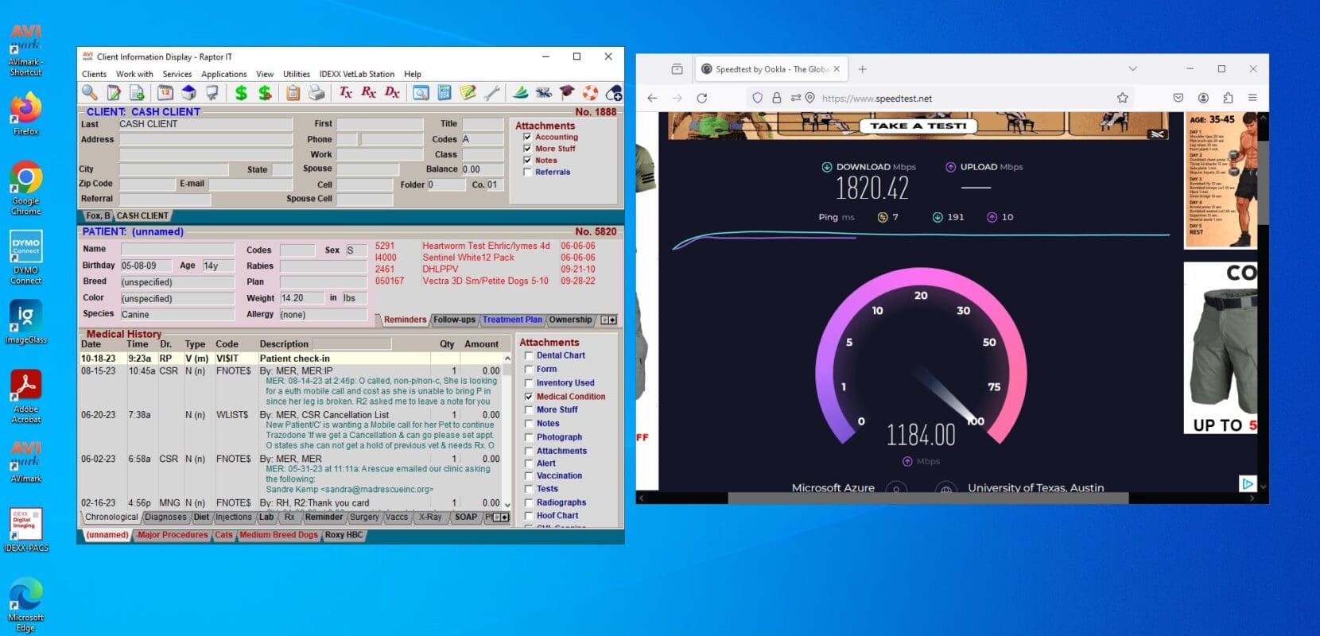Click the TAKE A TEST! banner button
This screenshot has height=636, width=1320.
tap(918, 126)
